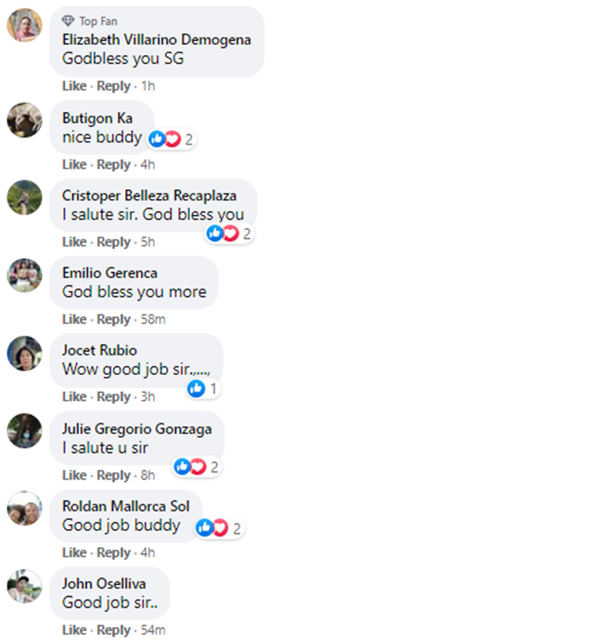Open Elizabeth Villarino Demogena's profile picture

(25, 25)
